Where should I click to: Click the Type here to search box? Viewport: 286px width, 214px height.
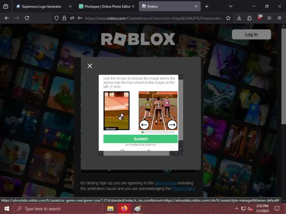tap(58, 209)
